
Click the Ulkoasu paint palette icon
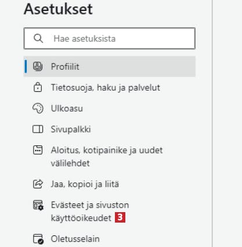pos(38,108)
